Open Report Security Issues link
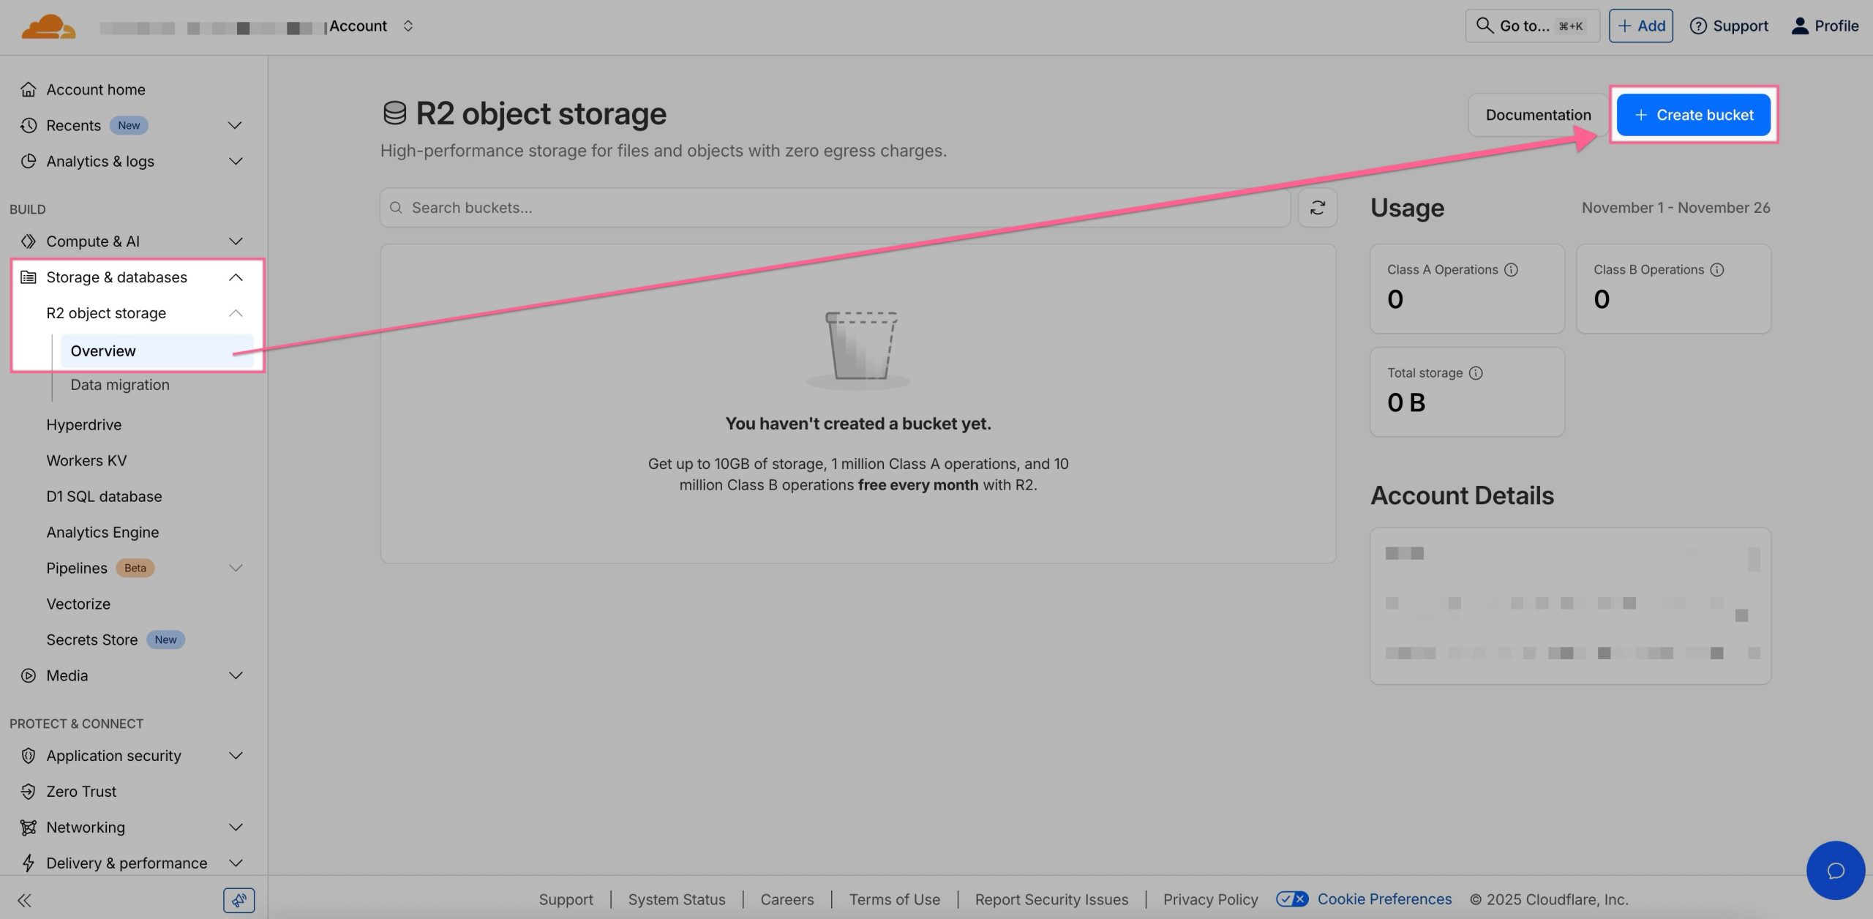The height and width of the screenshot is (919, 1873). point(1051,899)
